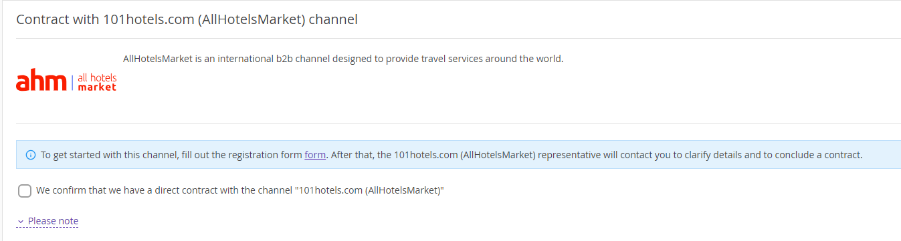The height and width of the screenshot is (241, 901).
Task: Click the "fill out the registration form" phrase
Action: pos(241,155)
